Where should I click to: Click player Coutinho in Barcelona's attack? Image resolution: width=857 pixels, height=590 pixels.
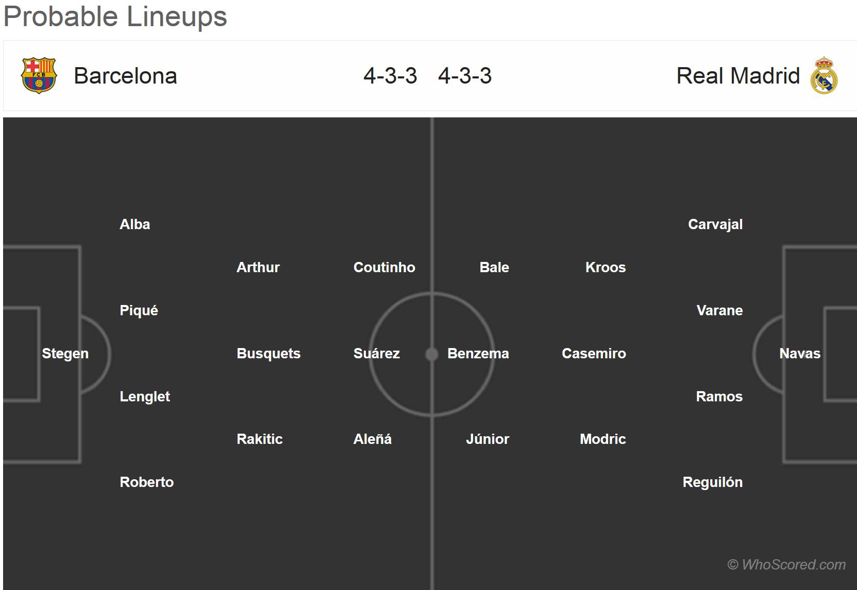(384, 267)
